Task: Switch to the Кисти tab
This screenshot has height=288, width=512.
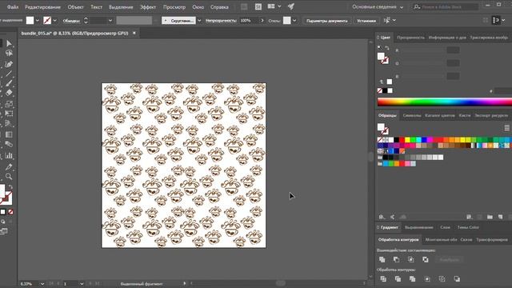Action: point(465,115)
